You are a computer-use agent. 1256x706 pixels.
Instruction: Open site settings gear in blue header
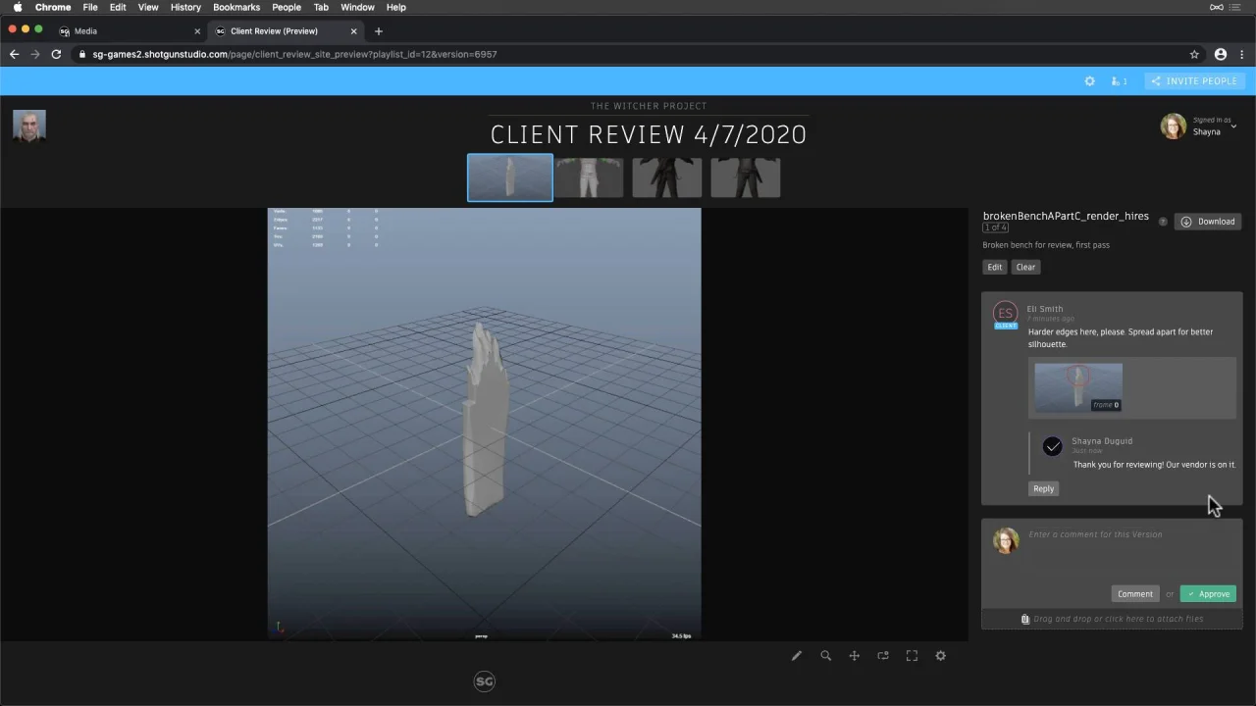[x=1089, y=81]
